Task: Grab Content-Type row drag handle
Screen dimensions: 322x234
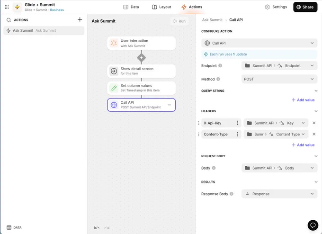Action: point(198,134)
